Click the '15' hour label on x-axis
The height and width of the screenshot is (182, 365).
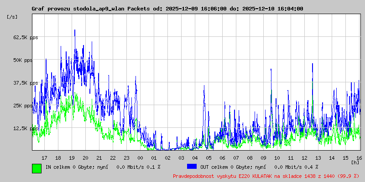pyautogui.click(x=346, y=158)
